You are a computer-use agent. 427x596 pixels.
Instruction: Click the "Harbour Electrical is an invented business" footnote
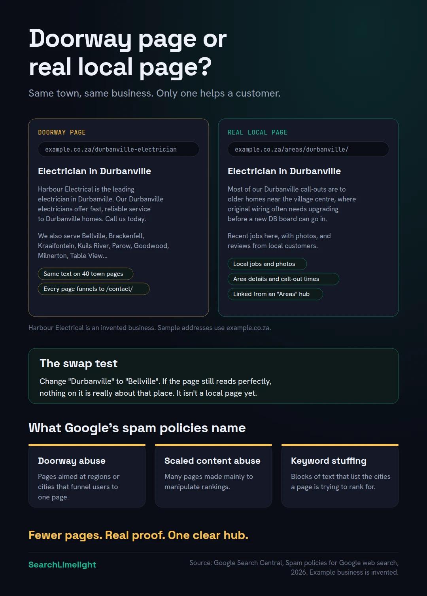tap(150, 328)
